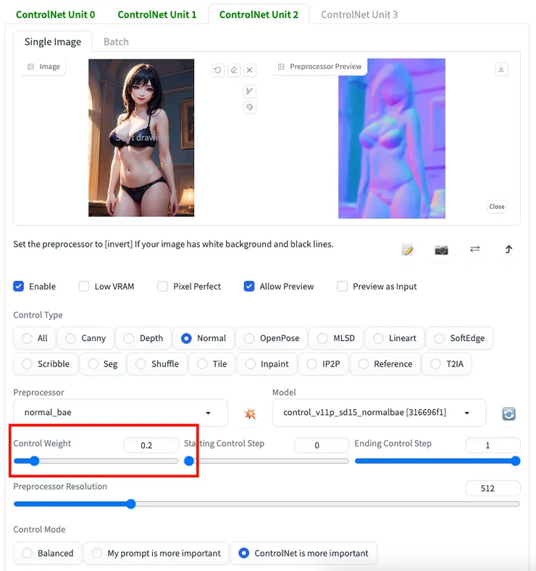This screenshot has height=571, width=536.
Task: Click the Ending Control Step value field
Action: tap(493, 445)
